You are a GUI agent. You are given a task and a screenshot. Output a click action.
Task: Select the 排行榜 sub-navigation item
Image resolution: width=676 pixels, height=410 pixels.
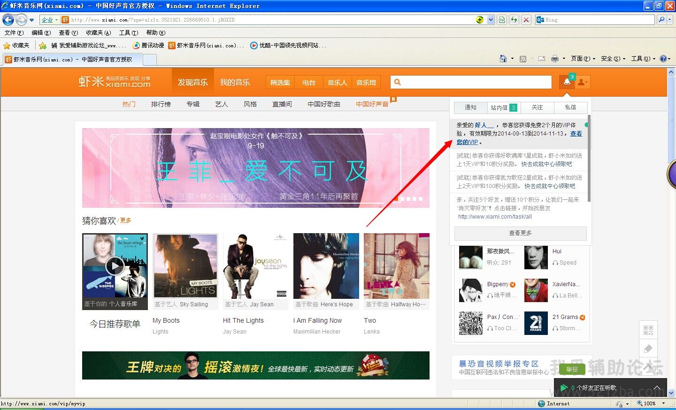[x=161, y=104]
